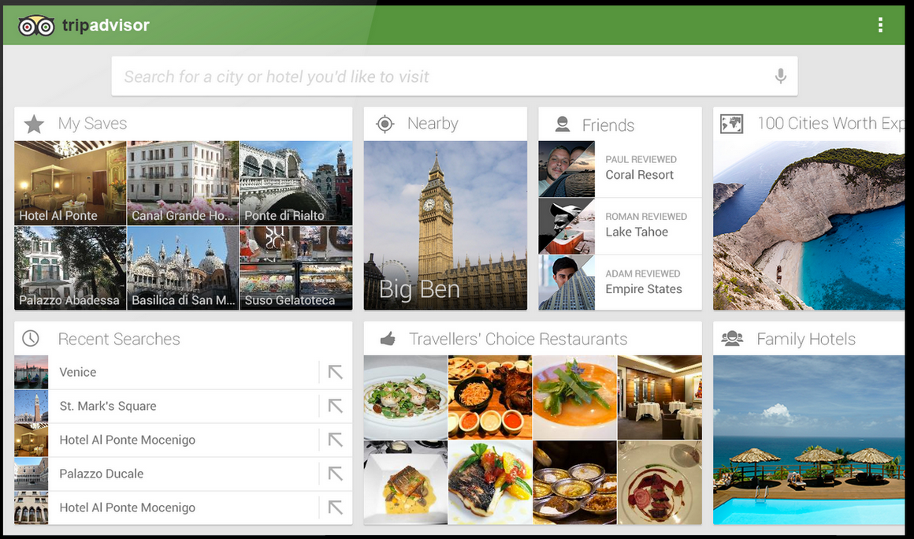The image size is (914, 539).
Task: Click the St. Mark's Square thumbnail
Action: coord(32,406)
